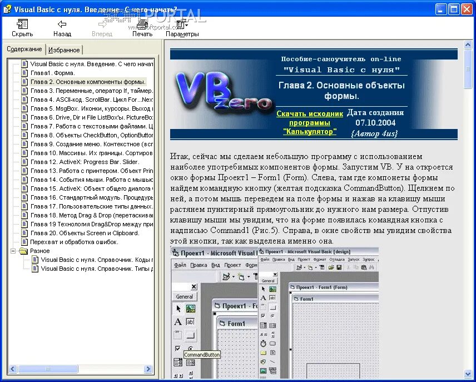Close the help window

[467, 9]
